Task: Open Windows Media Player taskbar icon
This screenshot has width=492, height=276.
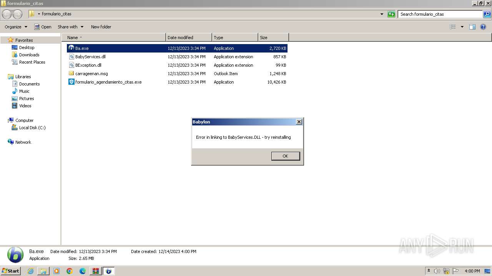Action: coord(57,271)
